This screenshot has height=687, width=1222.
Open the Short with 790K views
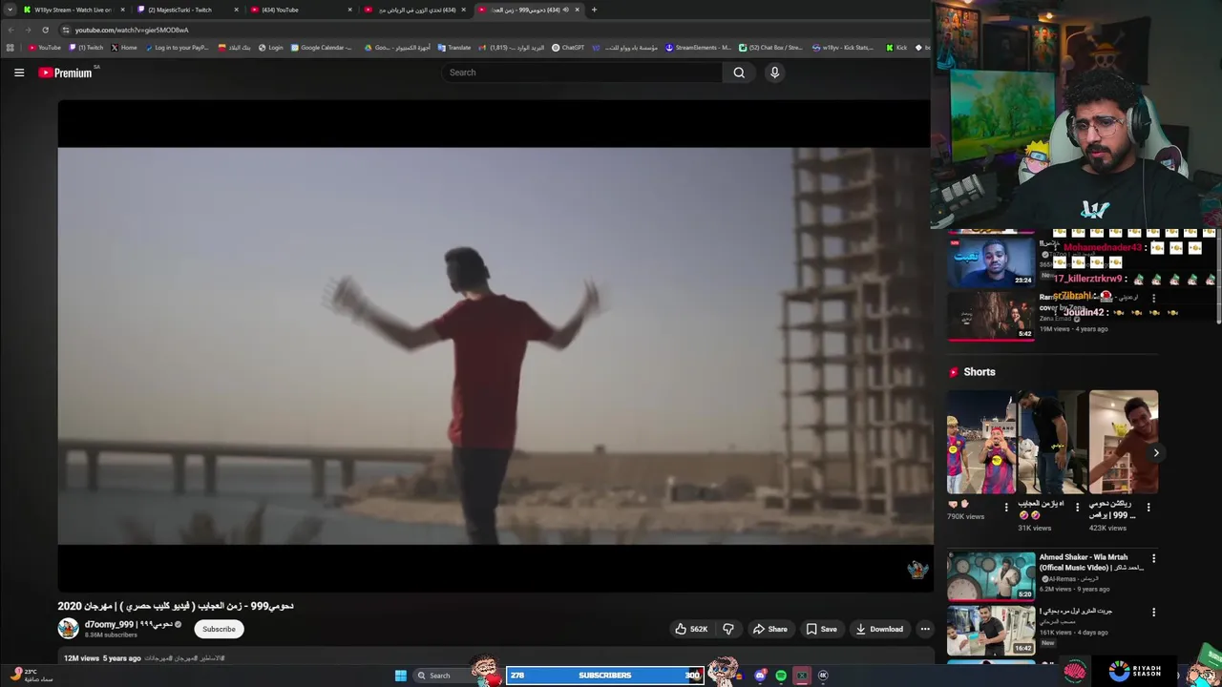pyautogui.click(x=980, y=442)
